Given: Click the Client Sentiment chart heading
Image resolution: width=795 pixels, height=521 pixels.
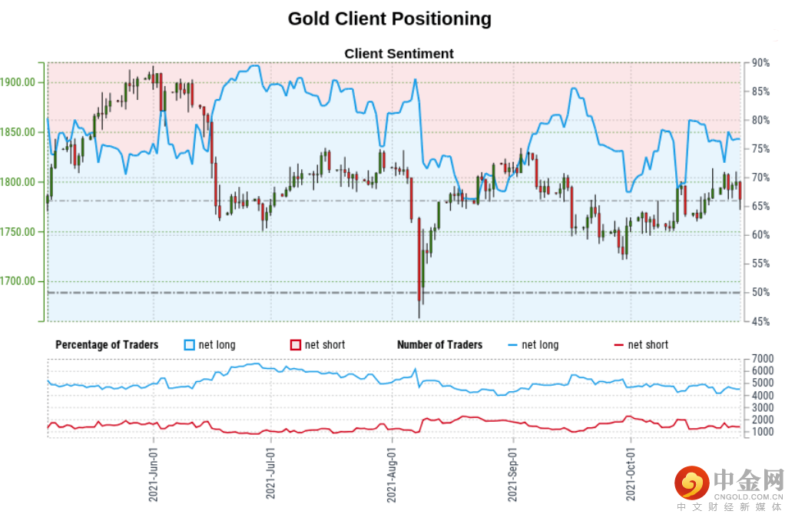Looking at the screenshot, I should pyautogui.click(x=399, y=53).
